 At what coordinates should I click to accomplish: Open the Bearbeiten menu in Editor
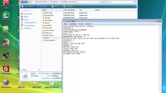(73, 24)
